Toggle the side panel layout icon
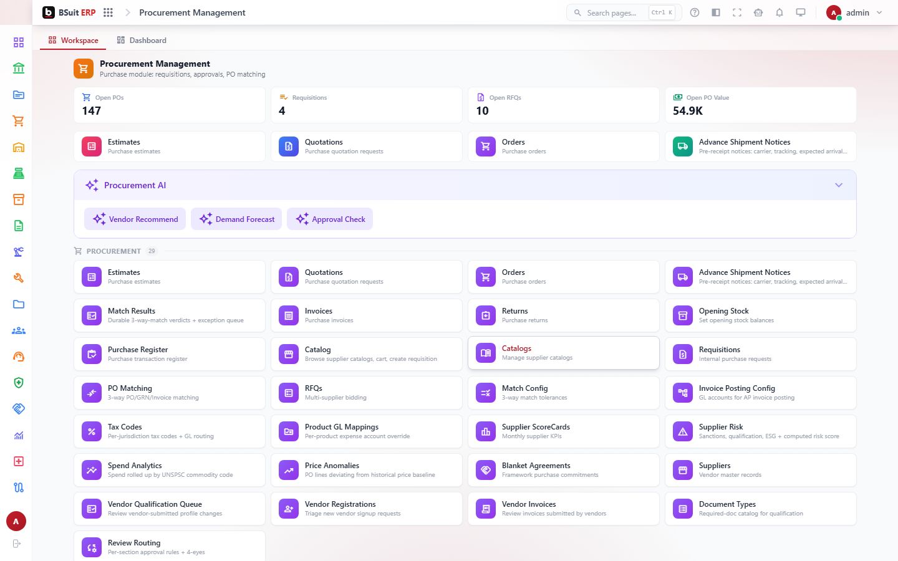This screenshot has width=898, height=561. [716, 12]
